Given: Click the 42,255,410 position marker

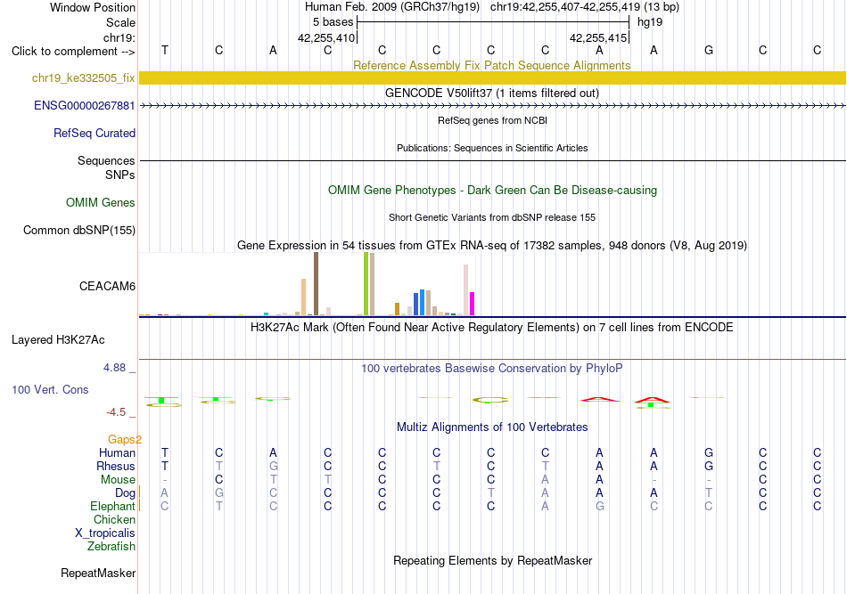Looking at the screenshot, I should (326, 38).
